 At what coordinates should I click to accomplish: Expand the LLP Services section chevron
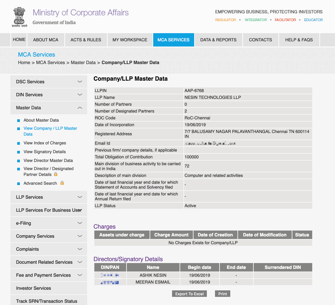click(x=80, y=197)
